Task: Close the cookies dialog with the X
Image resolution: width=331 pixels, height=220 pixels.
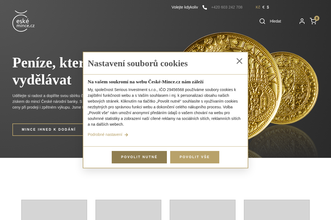Action: (239, 61)
